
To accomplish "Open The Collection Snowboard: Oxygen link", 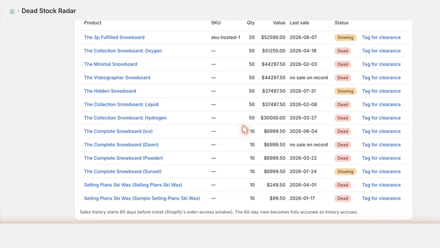I will [123, 51].
